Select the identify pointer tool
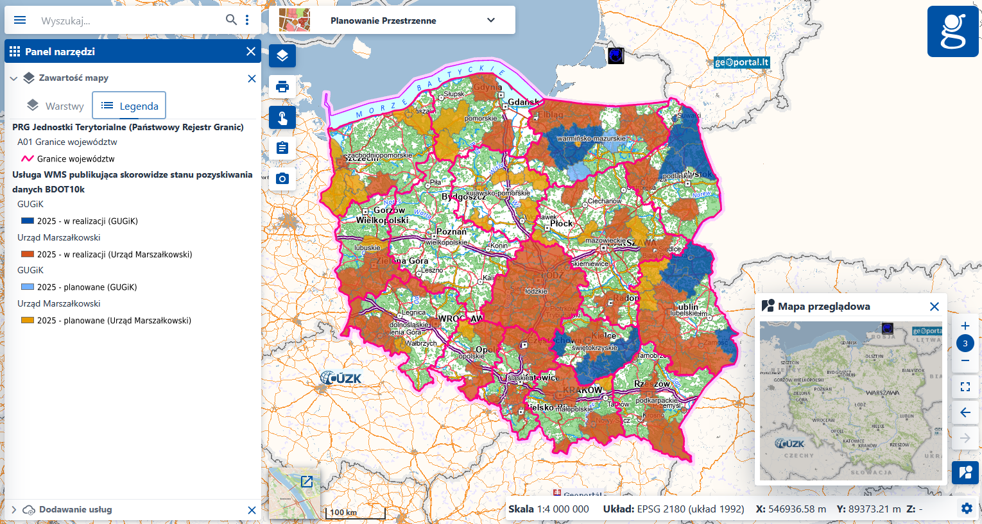Image resolution: width=982 pixels, height=524 pixels. click(282, 117)
